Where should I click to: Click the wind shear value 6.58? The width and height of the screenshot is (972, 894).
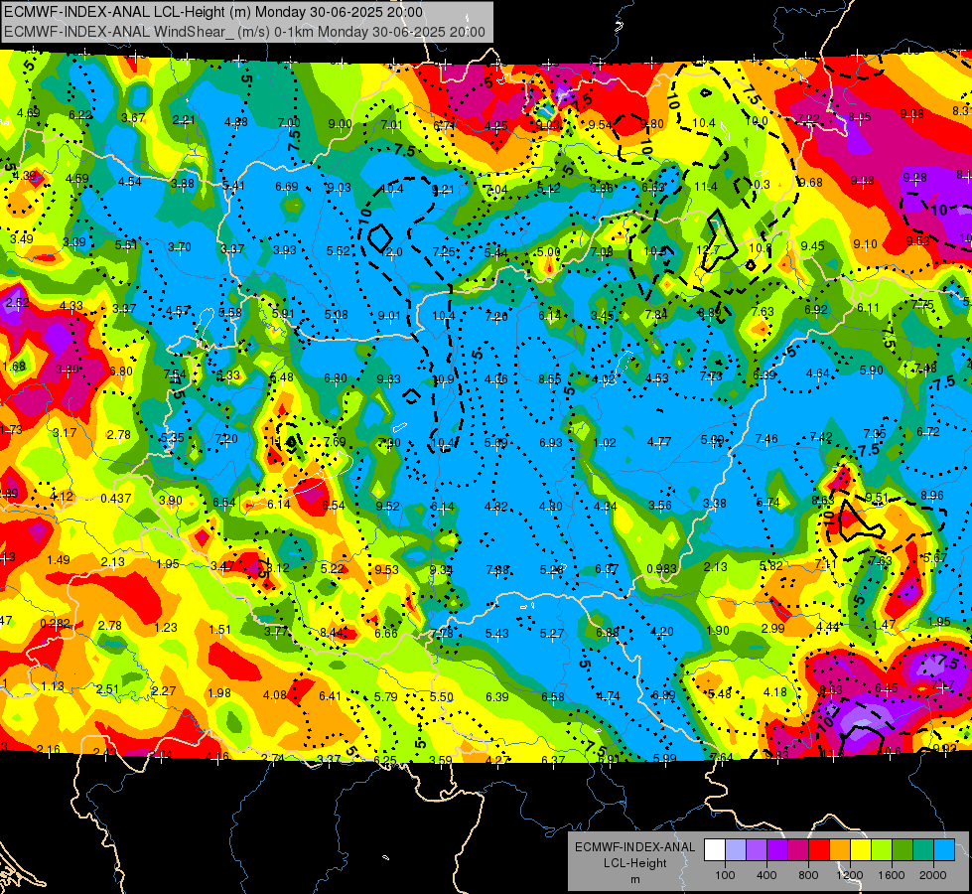pos(553,696)
